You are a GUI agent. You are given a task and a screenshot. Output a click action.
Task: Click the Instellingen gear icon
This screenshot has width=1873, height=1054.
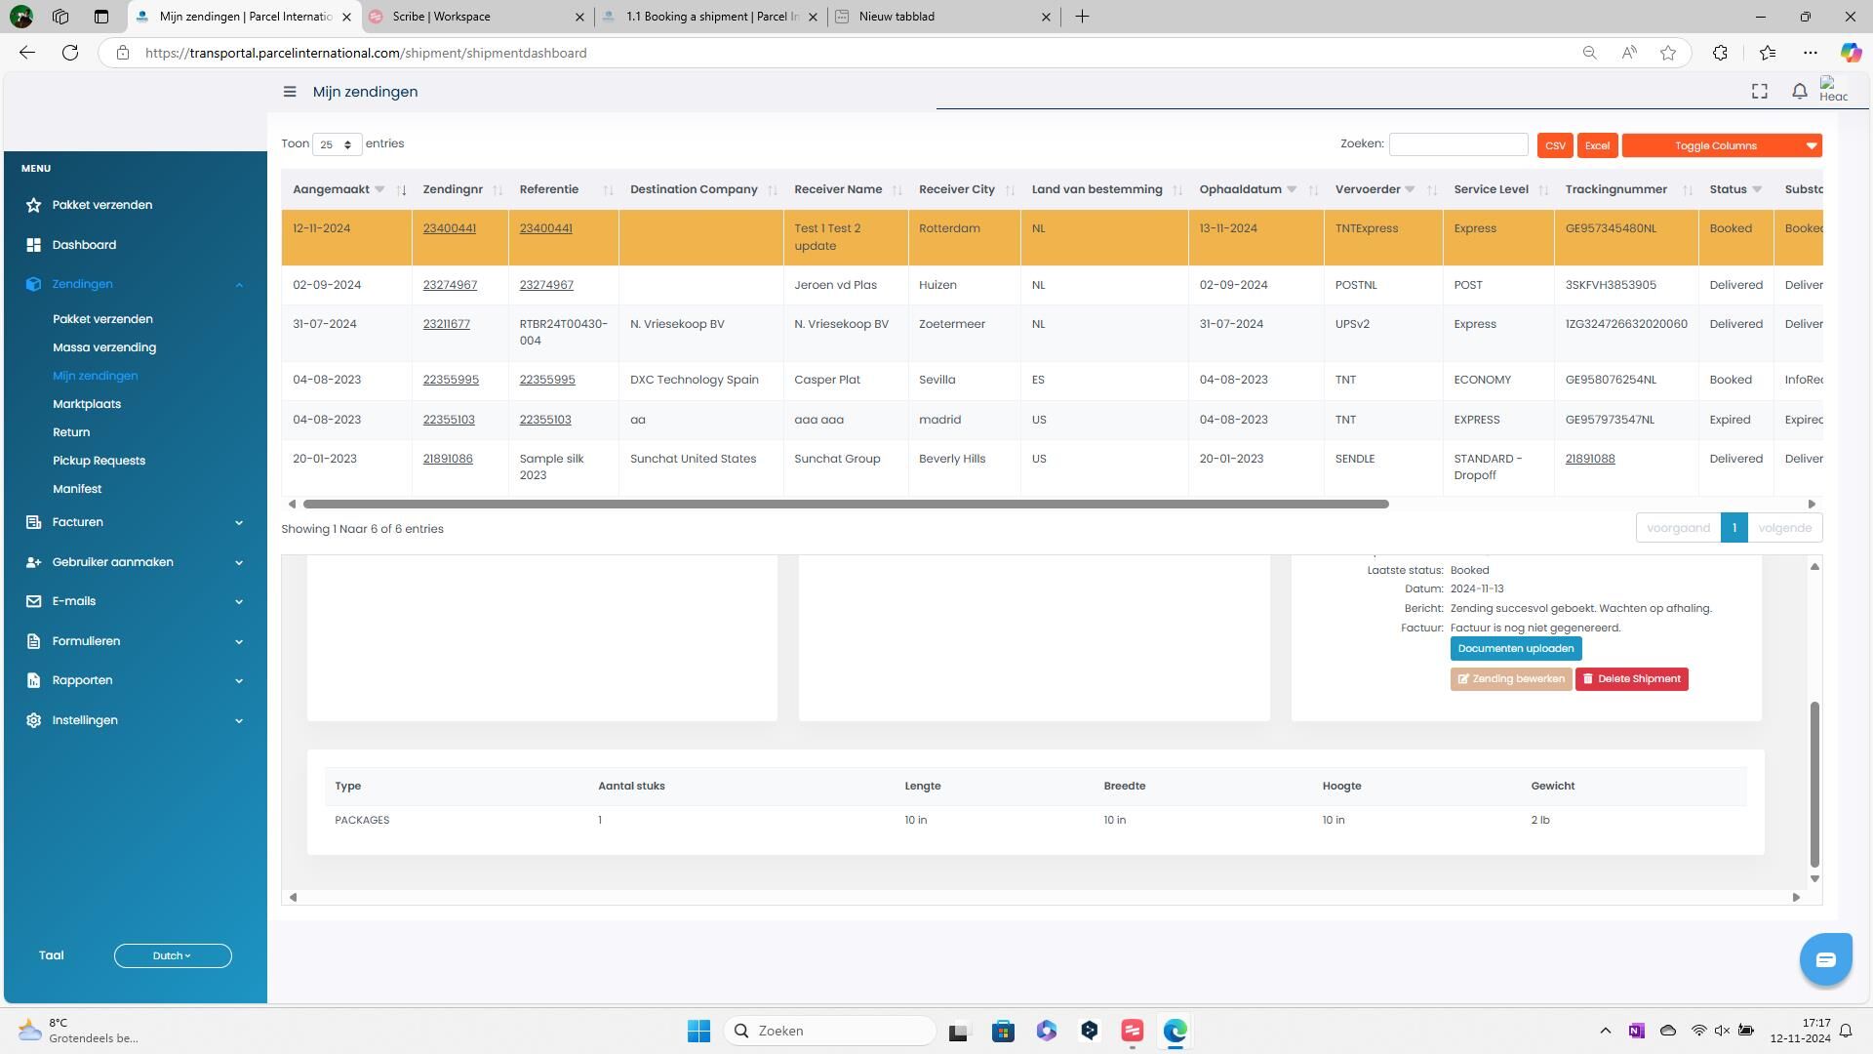point(34,720)
